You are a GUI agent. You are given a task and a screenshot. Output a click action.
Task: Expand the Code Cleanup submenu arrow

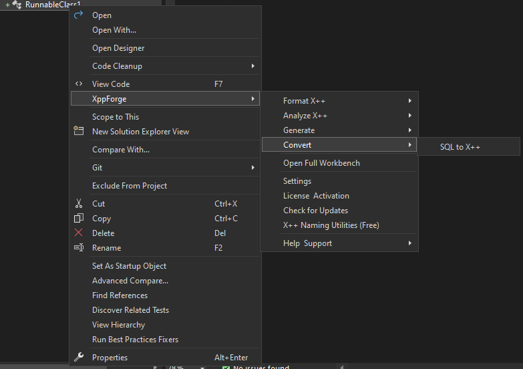[253, 66]
